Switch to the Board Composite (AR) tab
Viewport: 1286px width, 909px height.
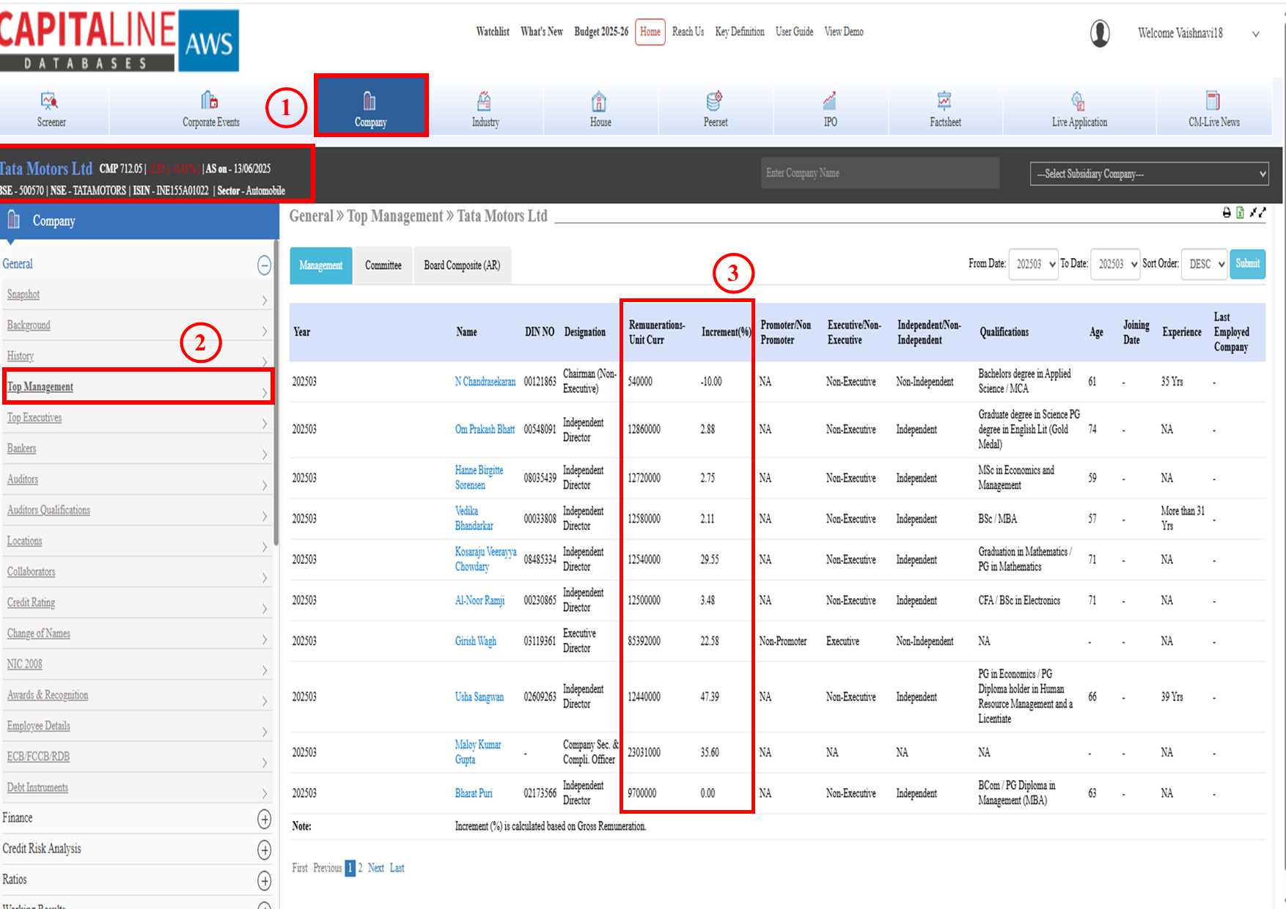tap(462, 265)
